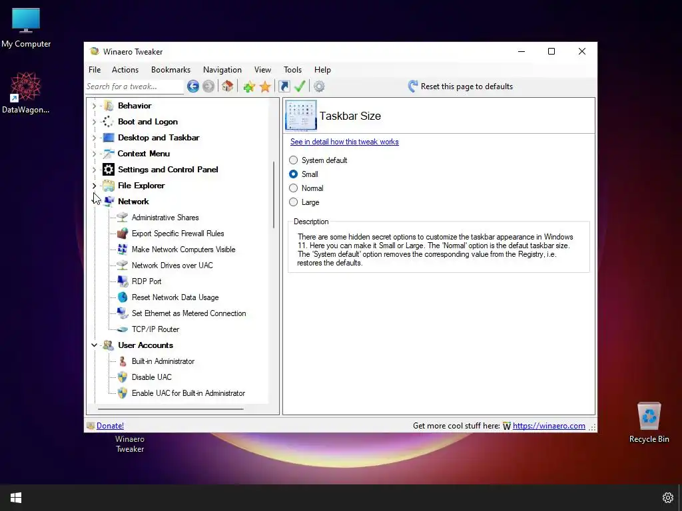The image size is (682, 511).
Task: Select TCP/IP Router tree item
Action: [x=155, y=329]
